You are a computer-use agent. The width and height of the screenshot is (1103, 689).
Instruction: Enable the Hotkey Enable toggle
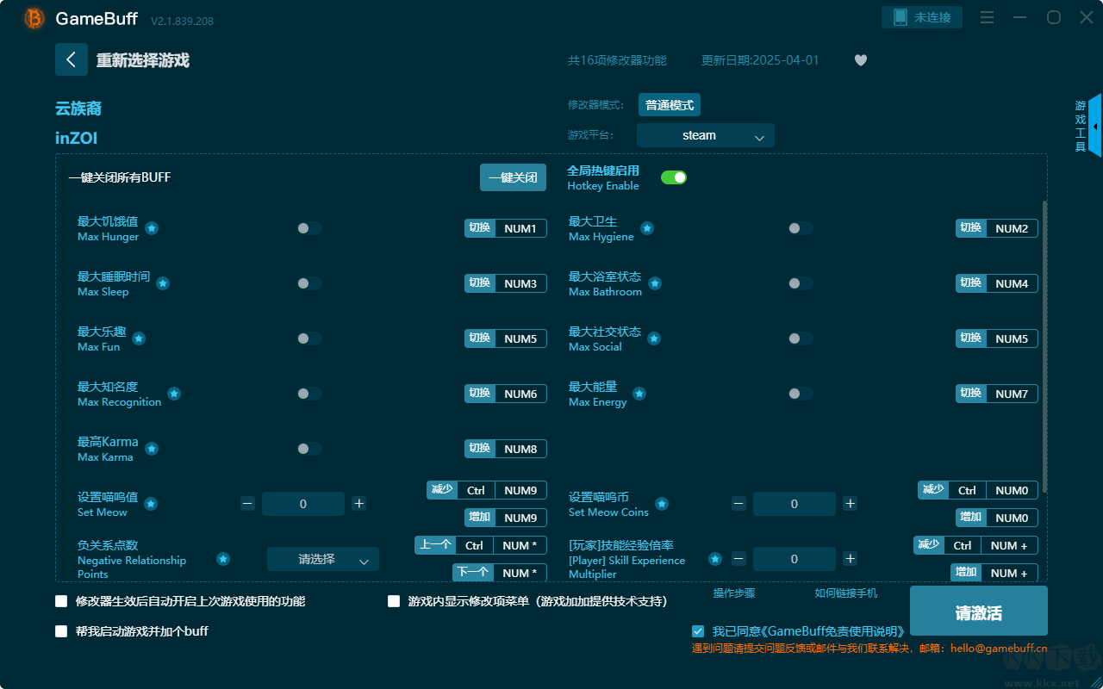click(673, 177)
